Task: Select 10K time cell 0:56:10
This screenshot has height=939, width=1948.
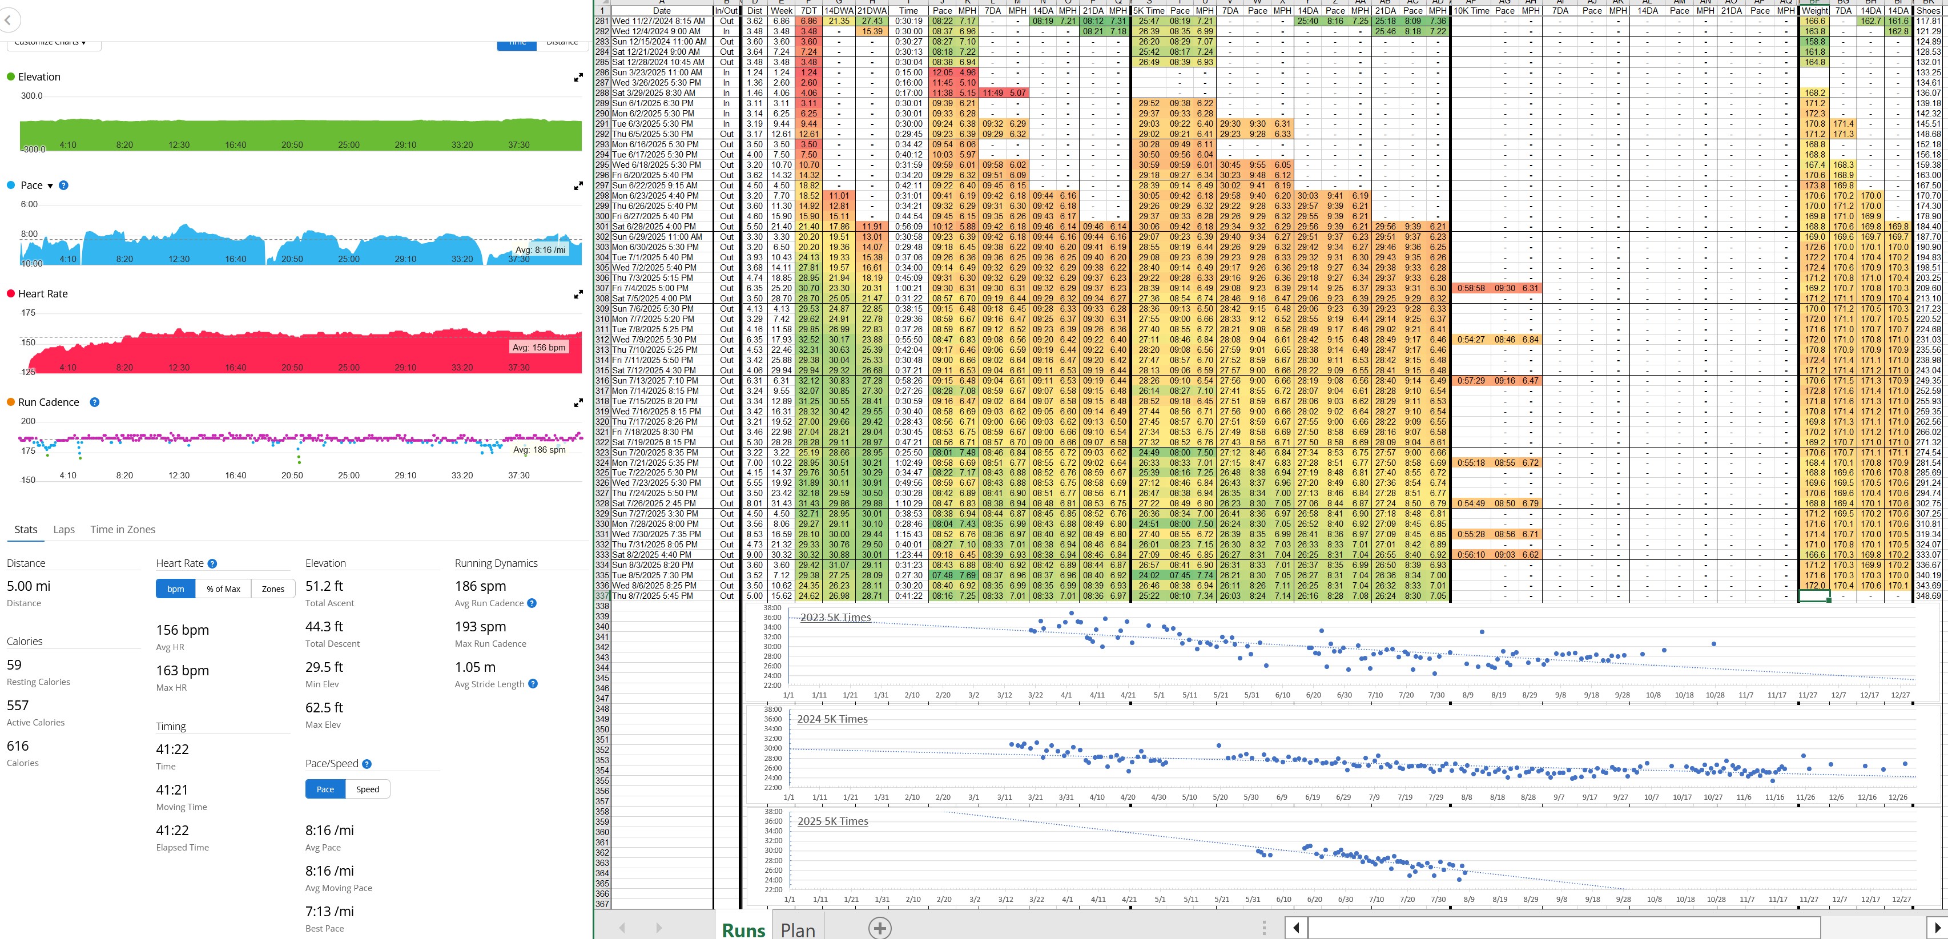Action: point(1471,555)
